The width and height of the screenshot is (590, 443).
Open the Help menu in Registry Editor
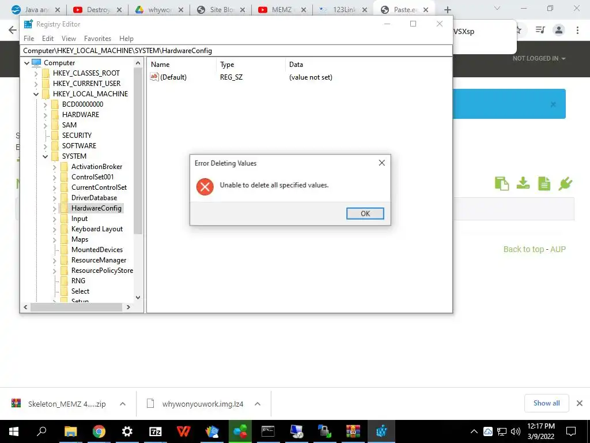[126, 39]
